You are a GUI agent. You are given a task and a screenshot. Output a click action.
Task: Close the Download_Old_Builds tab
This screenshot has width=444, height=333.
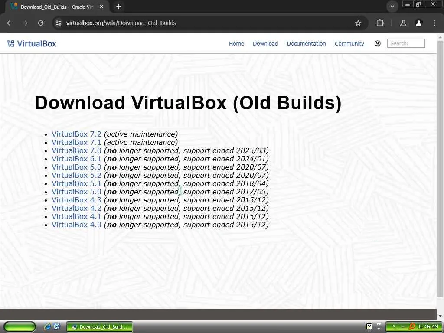pos(101,7)
